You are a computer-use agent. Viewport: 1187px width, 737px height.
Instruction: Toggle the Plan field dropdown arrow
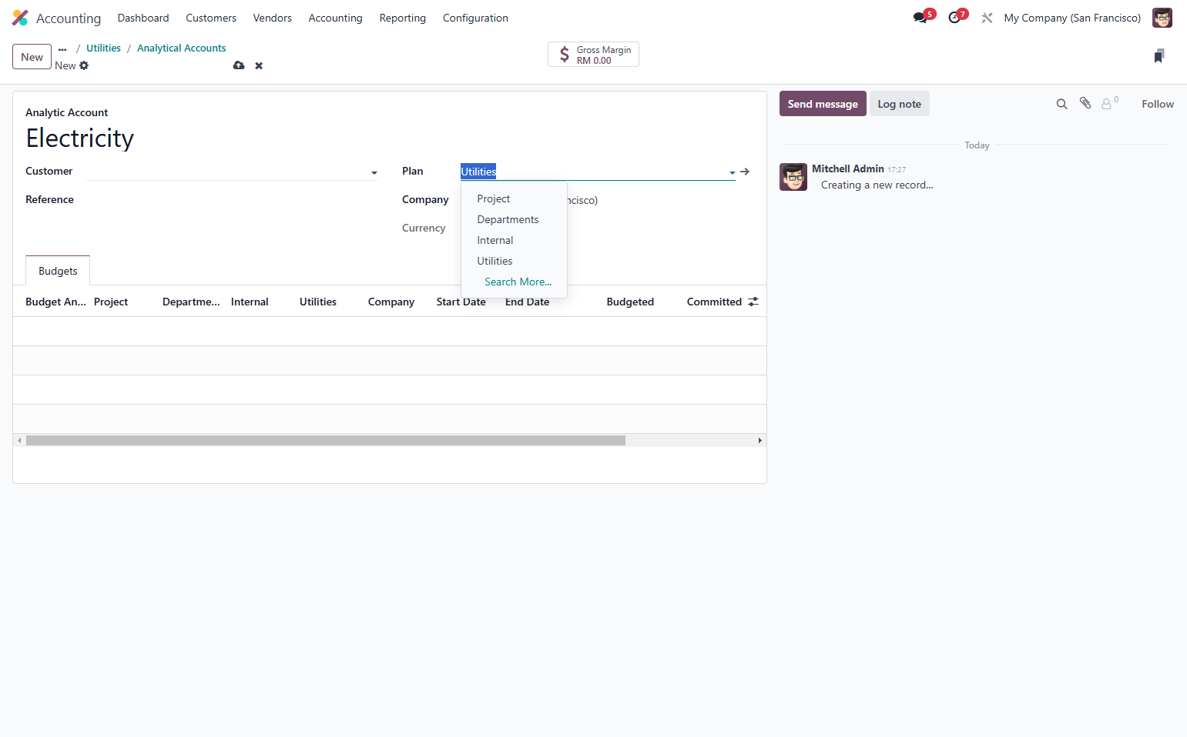[x=732, y=172]
